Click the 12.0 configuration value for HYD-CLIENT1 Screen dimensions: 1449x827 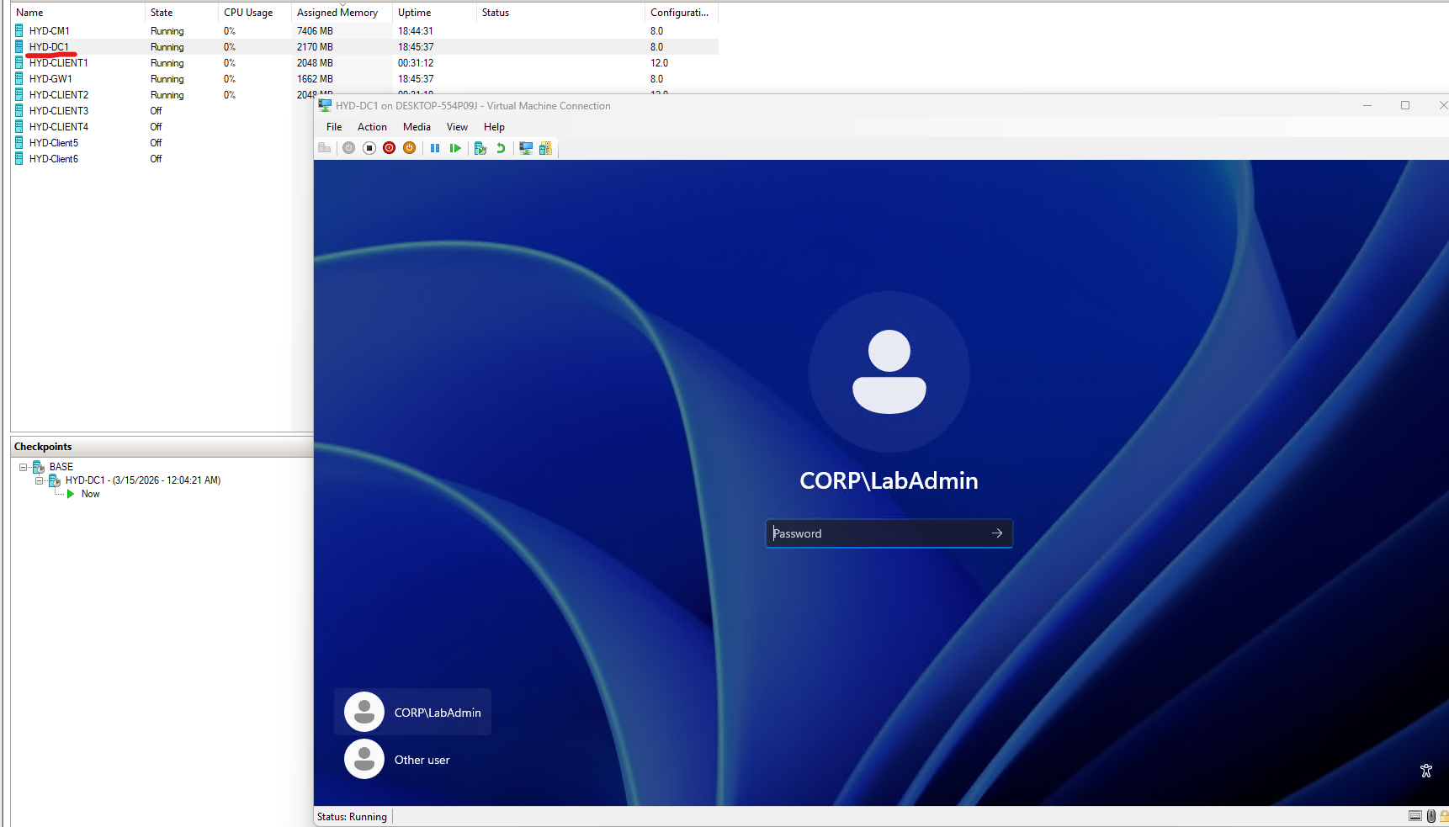pyautogui.click(x=659, y=63)
